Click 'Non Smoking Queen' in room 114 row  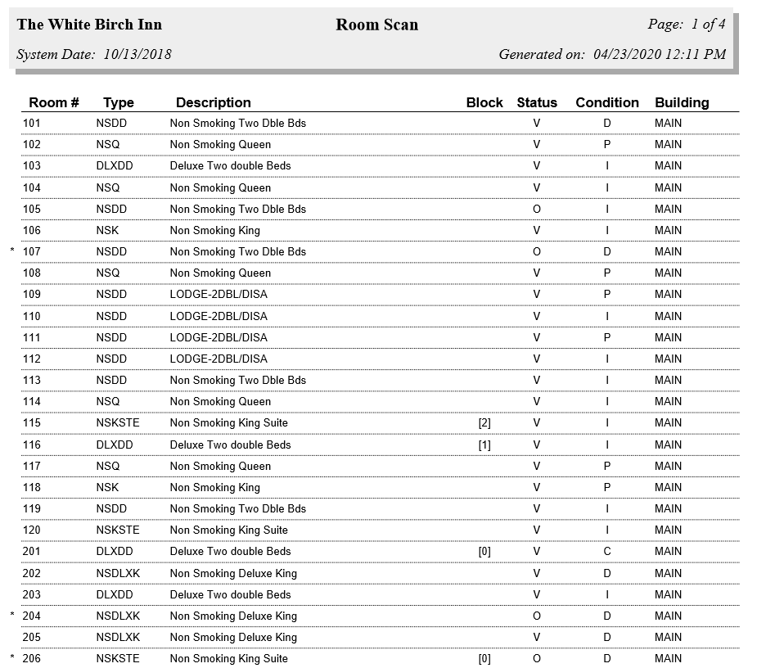click(220, 401)
